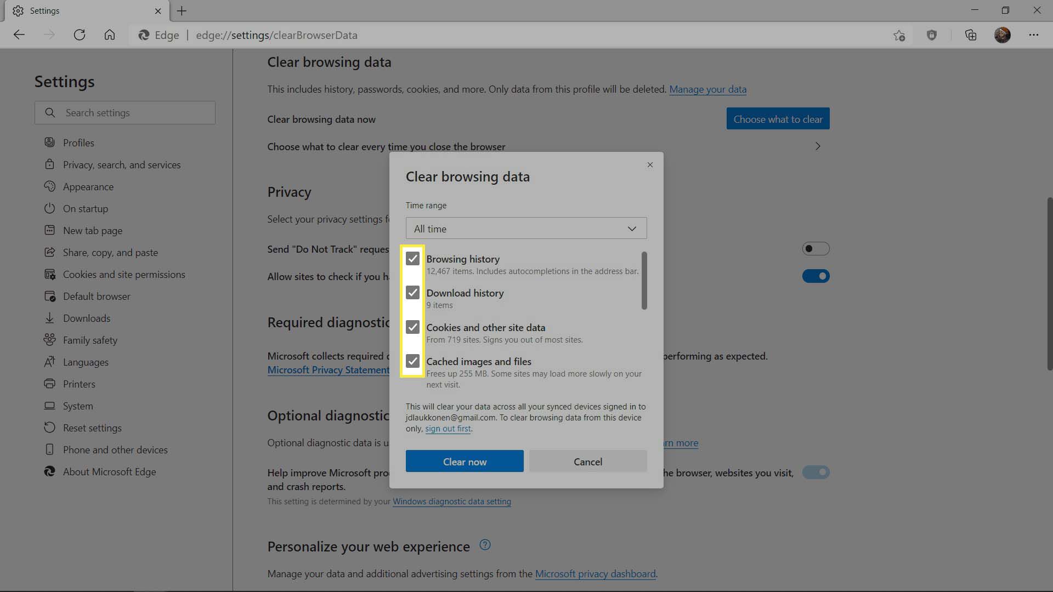This screenshot has width=1053, height=592.
Task: Click the lock icon for Privacy, search, and services
Action: (49, 164)
